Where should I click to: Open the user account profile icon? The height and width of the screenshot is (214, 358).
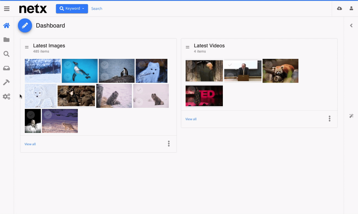[351, 9]
